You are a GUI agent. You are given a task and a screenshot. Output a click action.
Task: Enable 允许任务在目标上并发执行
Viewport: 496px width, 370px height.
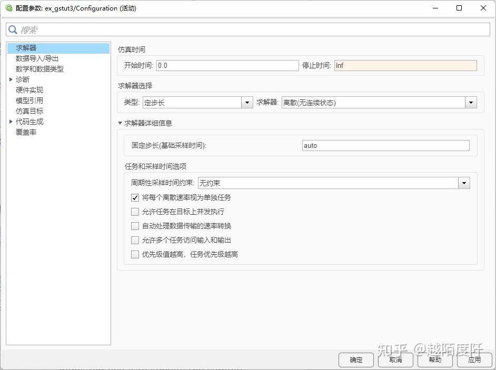[135, 212]
